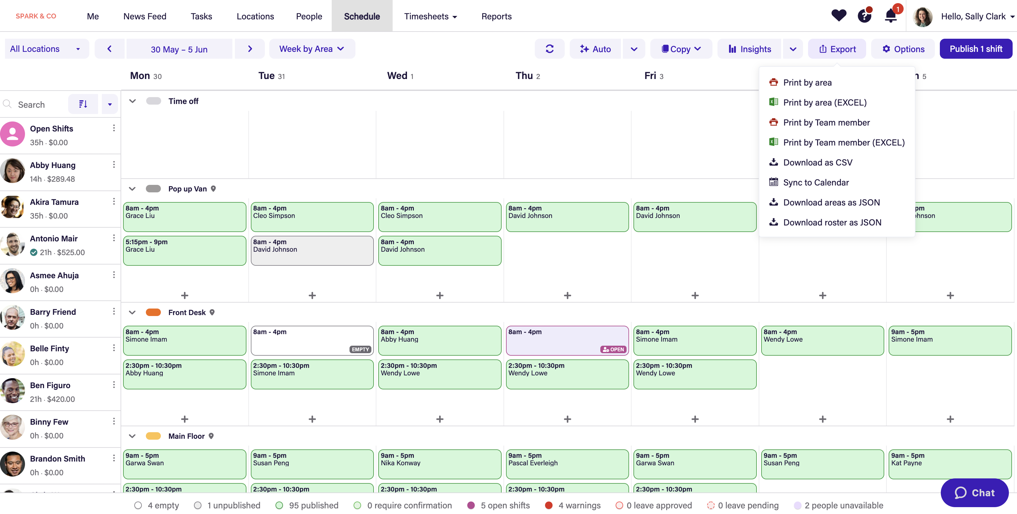Image resolution: width=1017 pixels, height=514 pixels.
Task: Choose Print by area (EXCEL)
Action: pos(836,102)
